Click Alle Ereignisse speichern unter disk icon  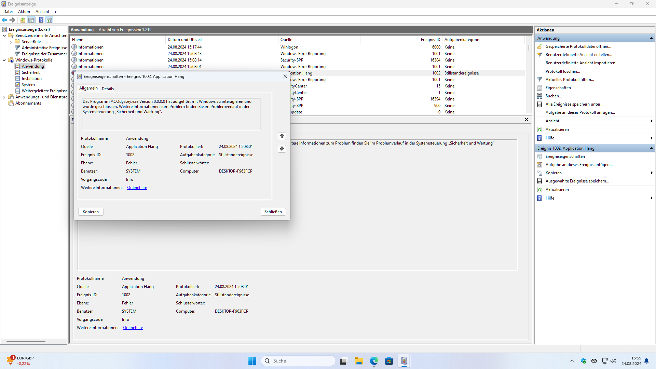coord(539,104)
